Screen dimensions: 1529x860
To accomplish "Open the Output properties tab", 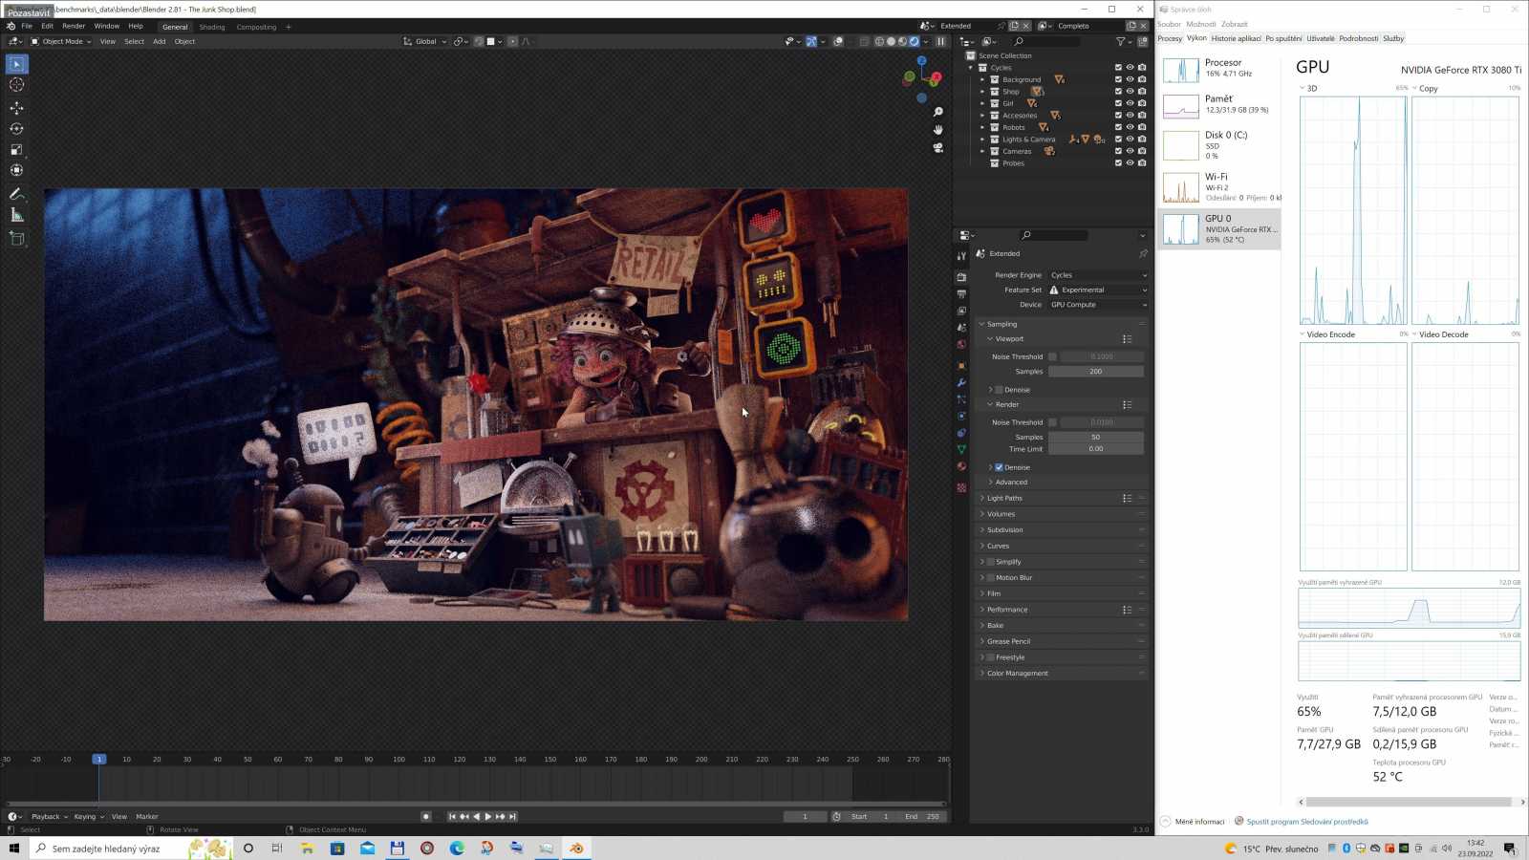I will click(x=961, y=294).
